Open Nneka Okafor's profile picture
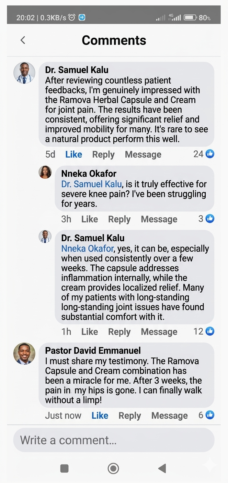The width and height of the screenshot is (228, 483). pyautogui.click(x=45, y=172)
